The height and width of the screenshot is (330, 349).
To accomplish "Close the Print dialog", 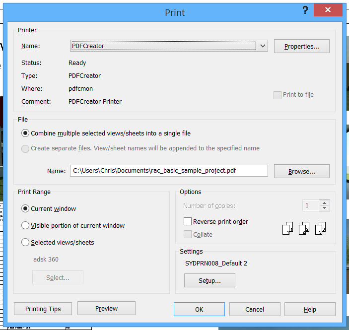I will click(327, 11).
